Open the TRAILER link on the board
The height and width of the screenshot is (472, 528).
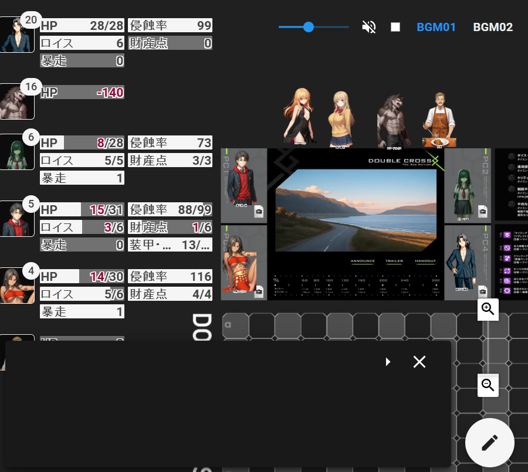pyautogui.click(x=394, y=261)
